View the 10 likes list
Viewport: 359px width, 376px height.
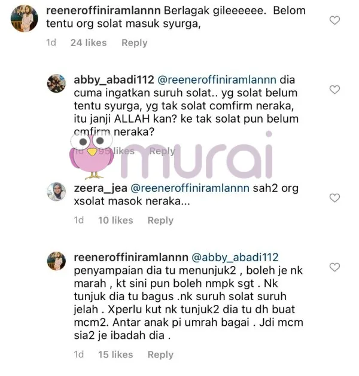coord(115,220)
